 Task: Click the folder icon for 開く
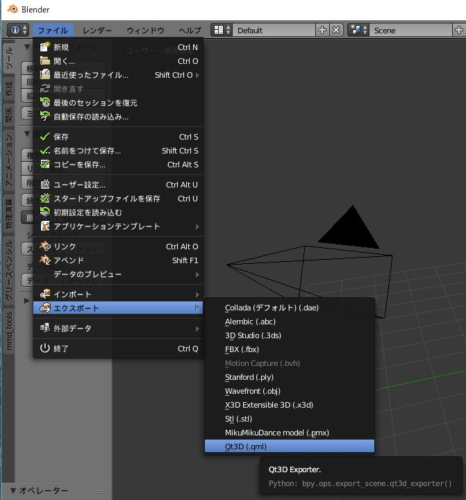(45, 60)
